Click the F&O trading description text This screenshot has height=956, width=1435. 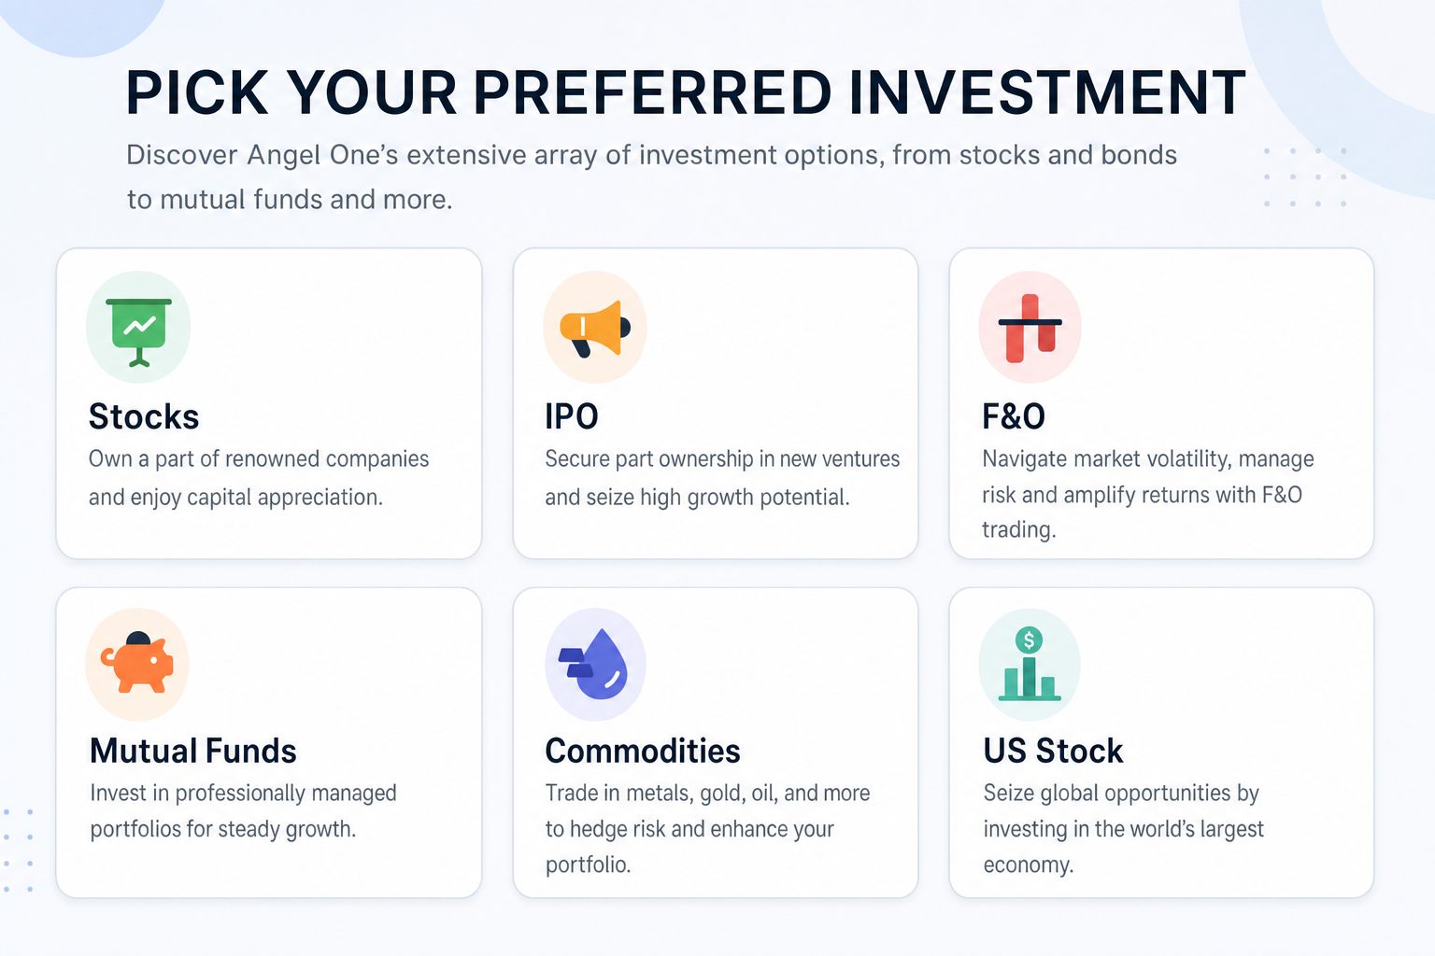click(1148, 494)
